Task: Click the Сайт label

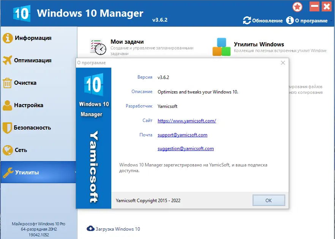Action: tap(147, 120)
